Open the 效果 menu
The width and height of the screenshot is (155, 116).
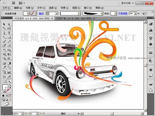click(65, 8)
